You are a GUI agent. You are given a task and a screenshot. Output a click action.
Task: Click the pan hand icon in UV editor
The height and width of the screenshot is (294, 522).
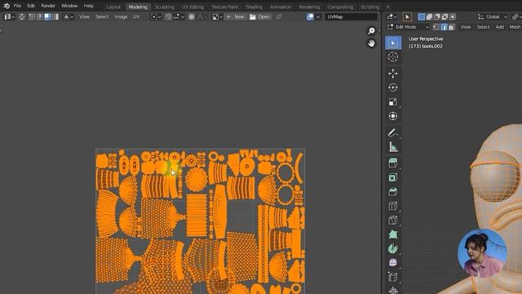(x=371, y=43)
